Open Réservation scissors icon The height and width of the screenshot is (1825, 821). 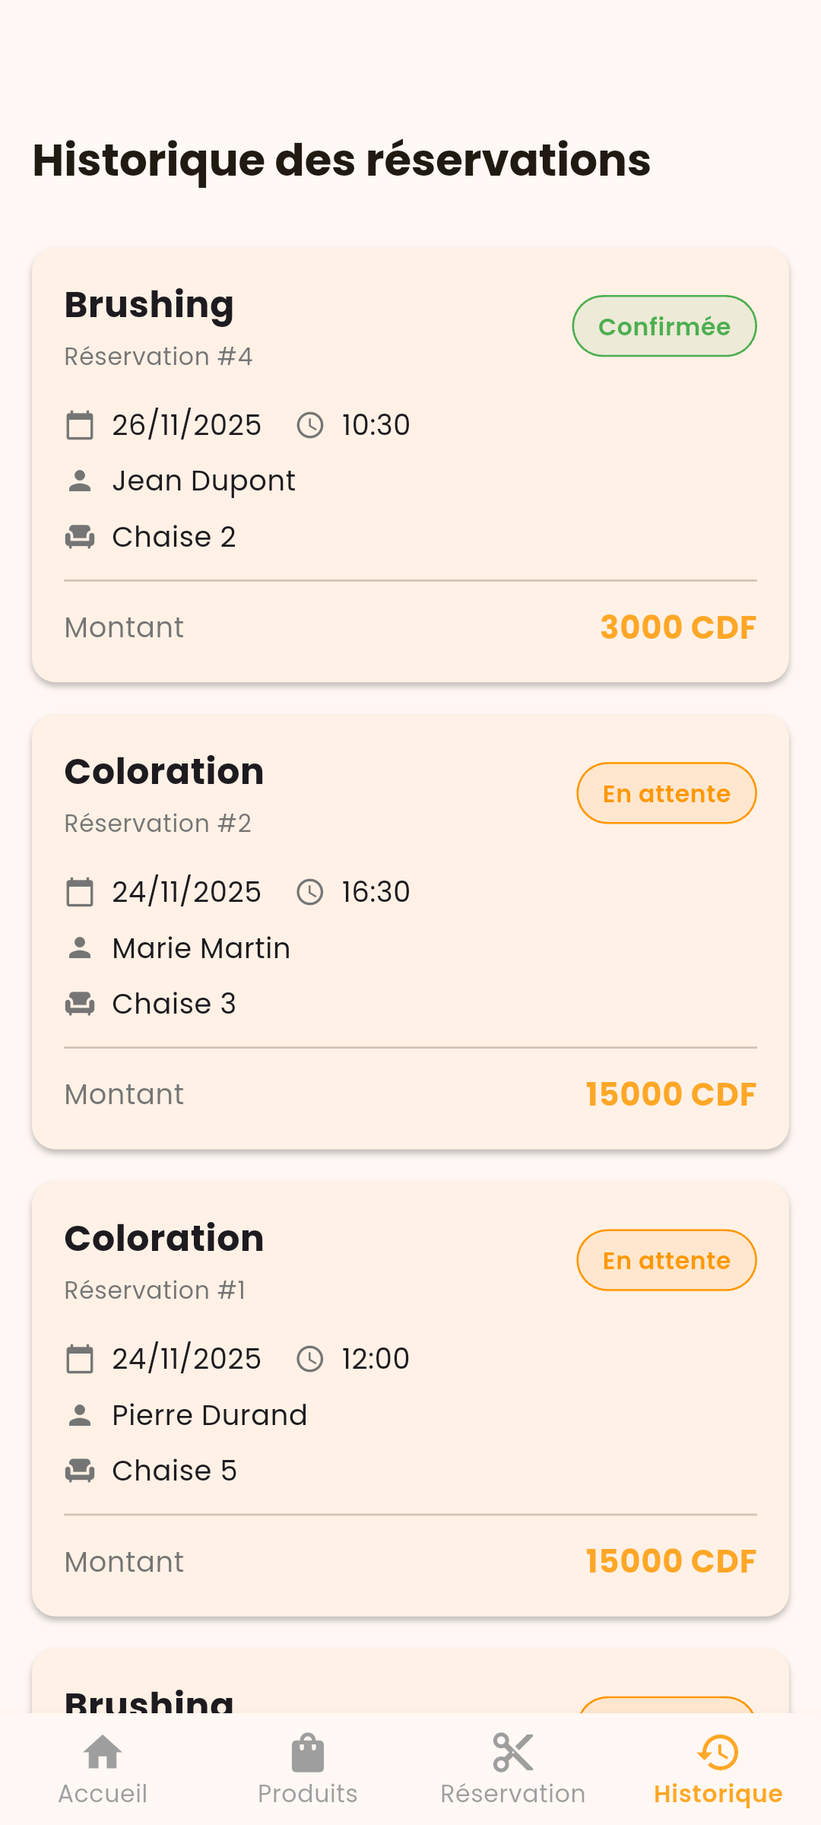click(513, 1753)
